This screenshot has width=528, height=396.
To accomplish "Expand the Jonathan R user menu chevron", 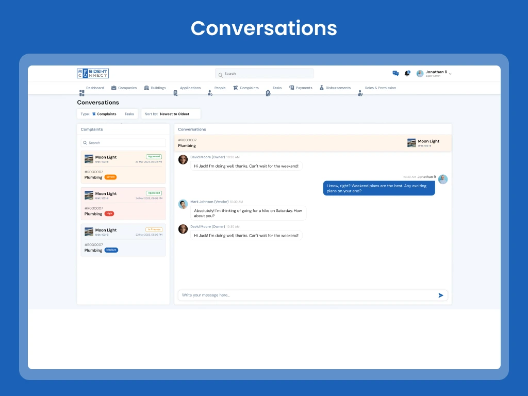I will tap(450, 74).
